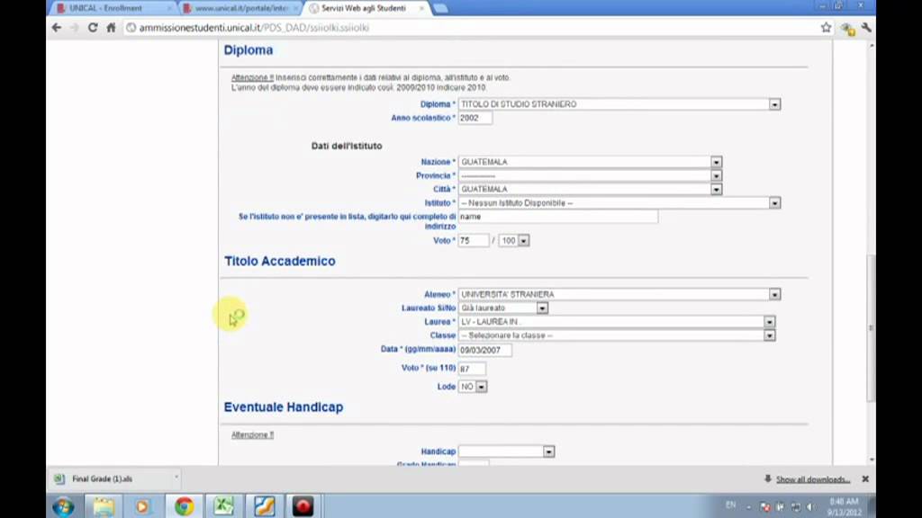The width and height of the screenshot is (922, 518).
Task: Launch the media player from the taskbar
Action: click(x=142, y=506)
